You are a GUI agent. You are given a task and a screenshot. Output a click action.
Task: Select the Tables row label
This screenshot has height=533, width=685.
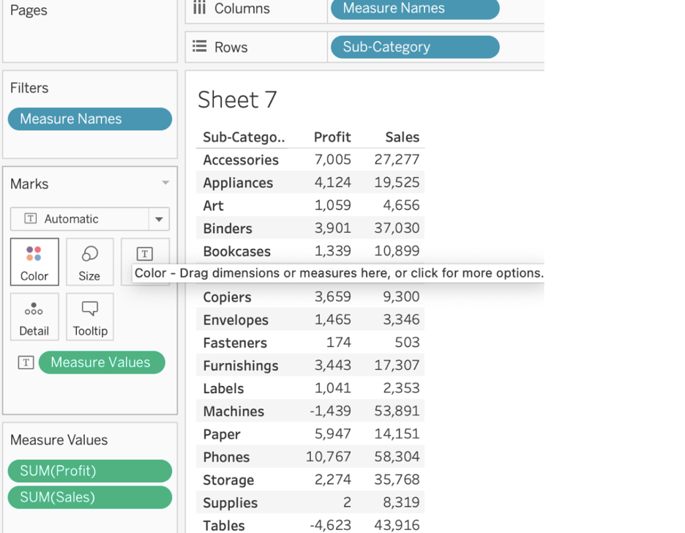coord(224,525)
